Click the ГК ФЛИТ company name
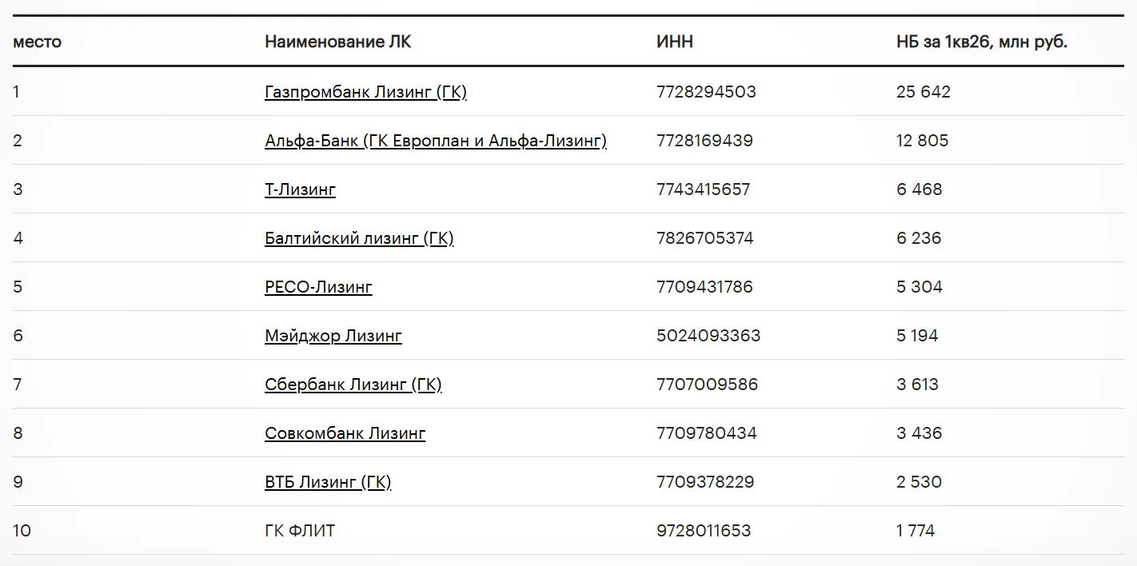 300,531
